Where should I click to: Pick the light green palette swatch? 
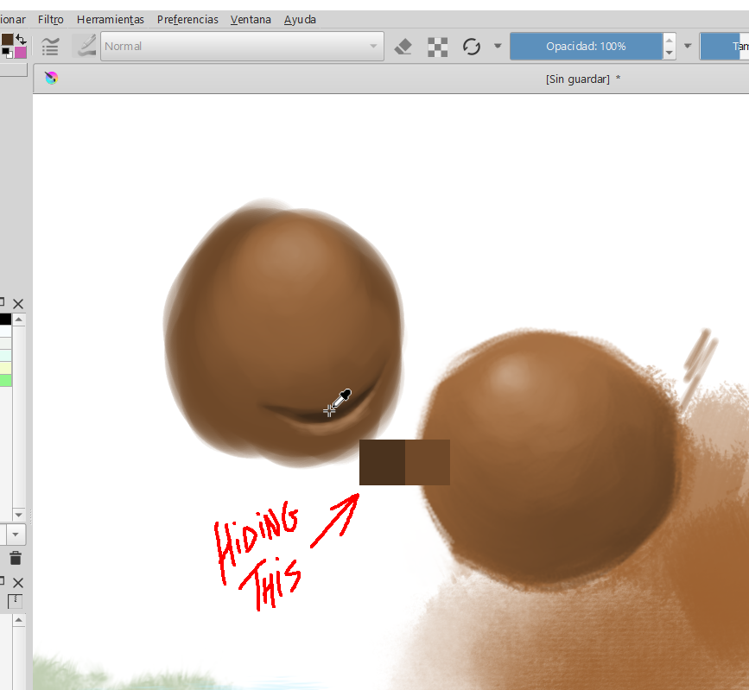pos(5,380)
